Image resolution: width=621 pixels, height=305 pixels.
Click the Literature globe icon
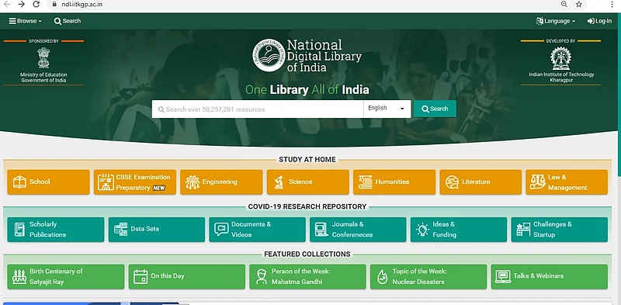click(x=452, y=182)
